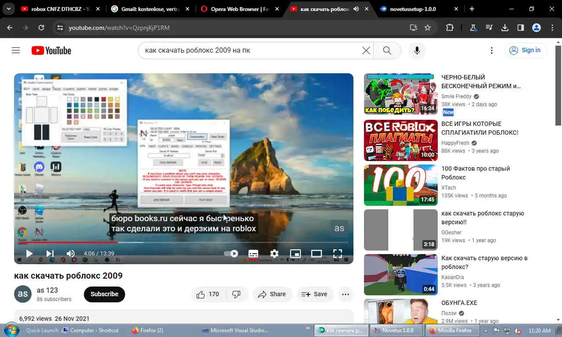Open the as 123 channel name link
The image size is (562, 337).
[47, 290]
